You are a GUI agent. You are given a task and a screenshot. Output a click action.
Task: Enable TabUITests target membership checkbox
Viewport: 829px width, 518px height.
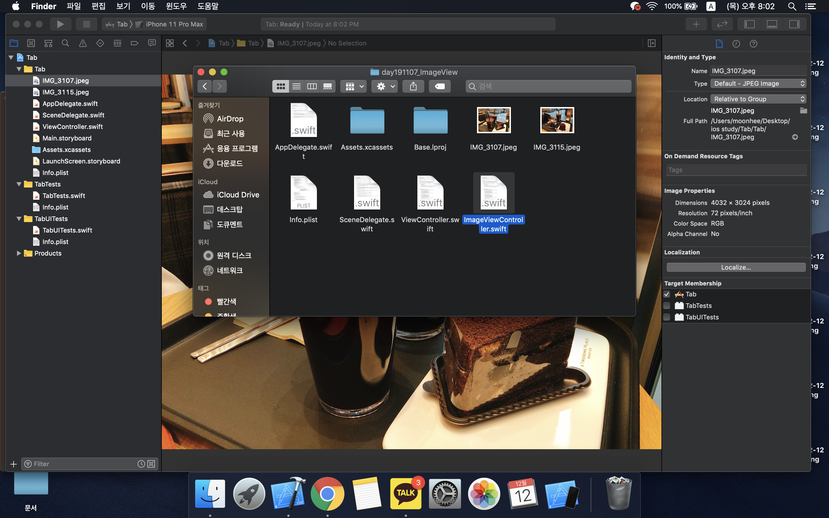click(x=667, y=317)
